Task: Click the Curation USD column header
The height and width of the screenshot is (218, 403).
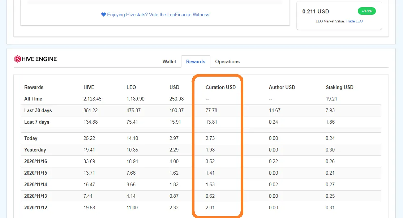Action: point(220,87)
